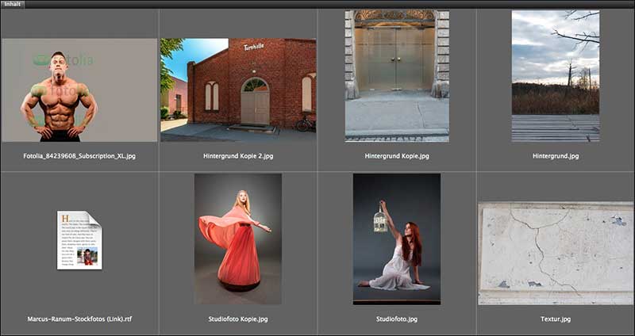Switch to the Inhalt tab

[12, 4]
